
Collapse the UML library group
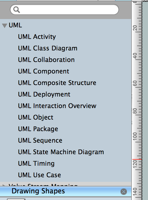(5, 26)
